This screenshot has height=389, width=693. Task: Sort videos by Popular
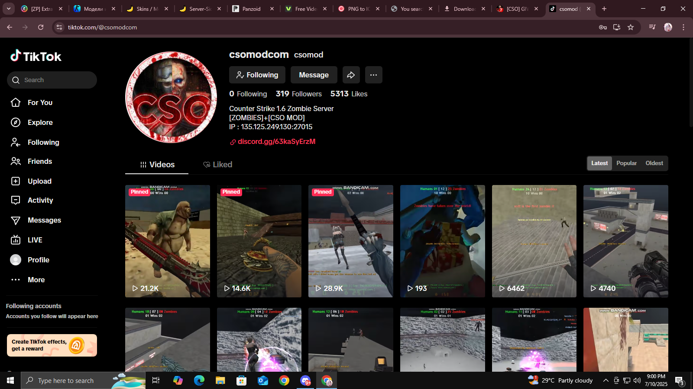coord(626,163)
